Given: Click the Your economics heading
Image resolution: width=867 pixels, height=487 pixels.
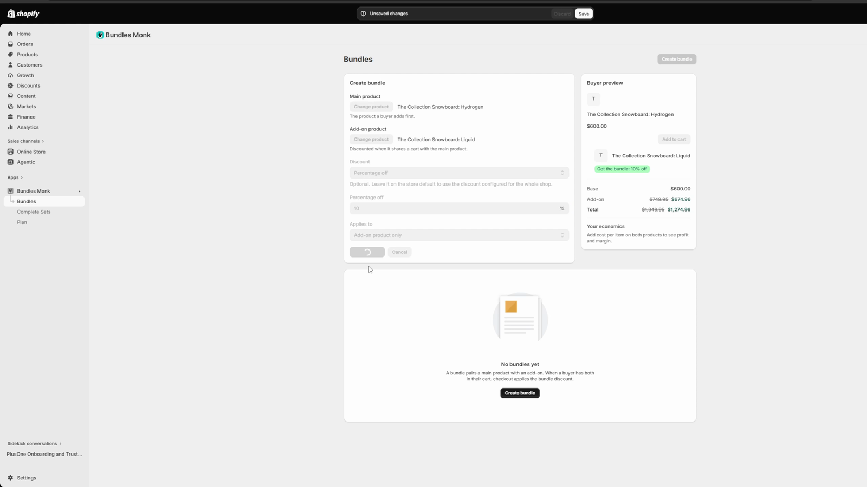Looking at the screenshot, I should 605,226.
